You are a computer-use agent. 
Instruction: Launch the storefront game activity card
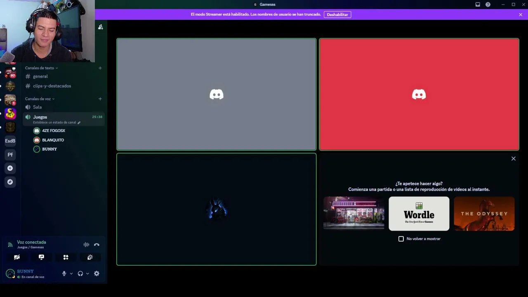tap(354, 214)
